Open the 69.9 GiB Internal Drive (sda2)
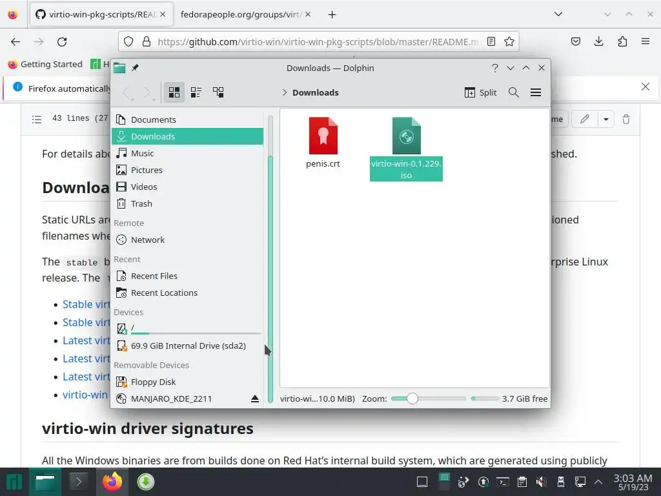Viewport: 661px width, 496px height. point(188,346)
